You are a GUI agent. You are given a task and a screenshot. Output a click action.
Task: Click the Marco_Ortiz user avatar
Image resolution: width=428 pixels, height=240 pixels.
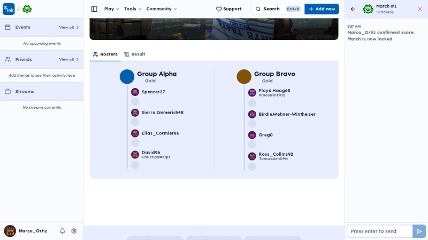[10, 231]
